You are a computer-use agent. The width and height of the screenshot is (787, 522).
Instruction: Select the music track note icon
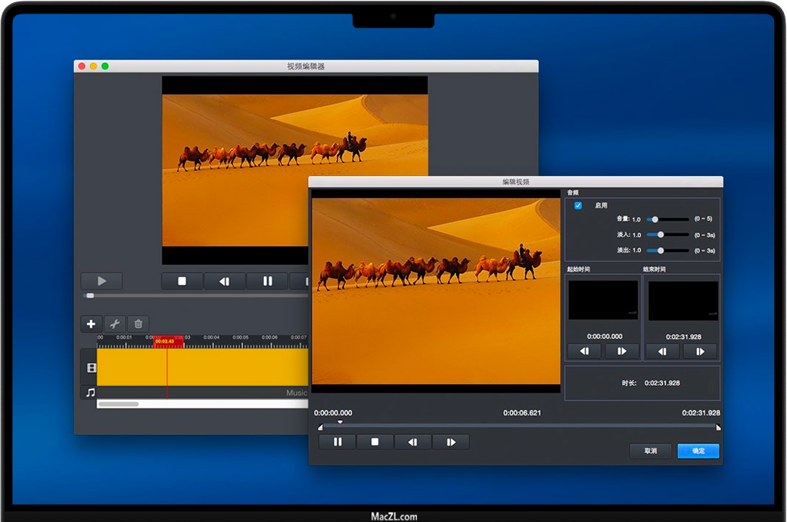[90, 393]
